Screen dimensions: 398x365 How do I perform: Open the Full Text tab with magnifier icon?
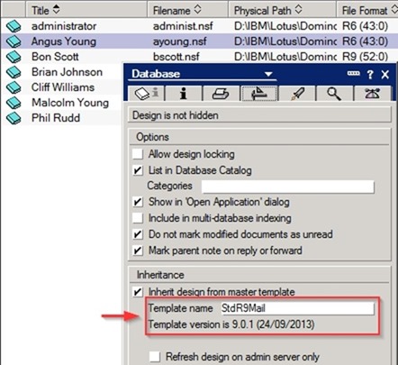point(334,94)
